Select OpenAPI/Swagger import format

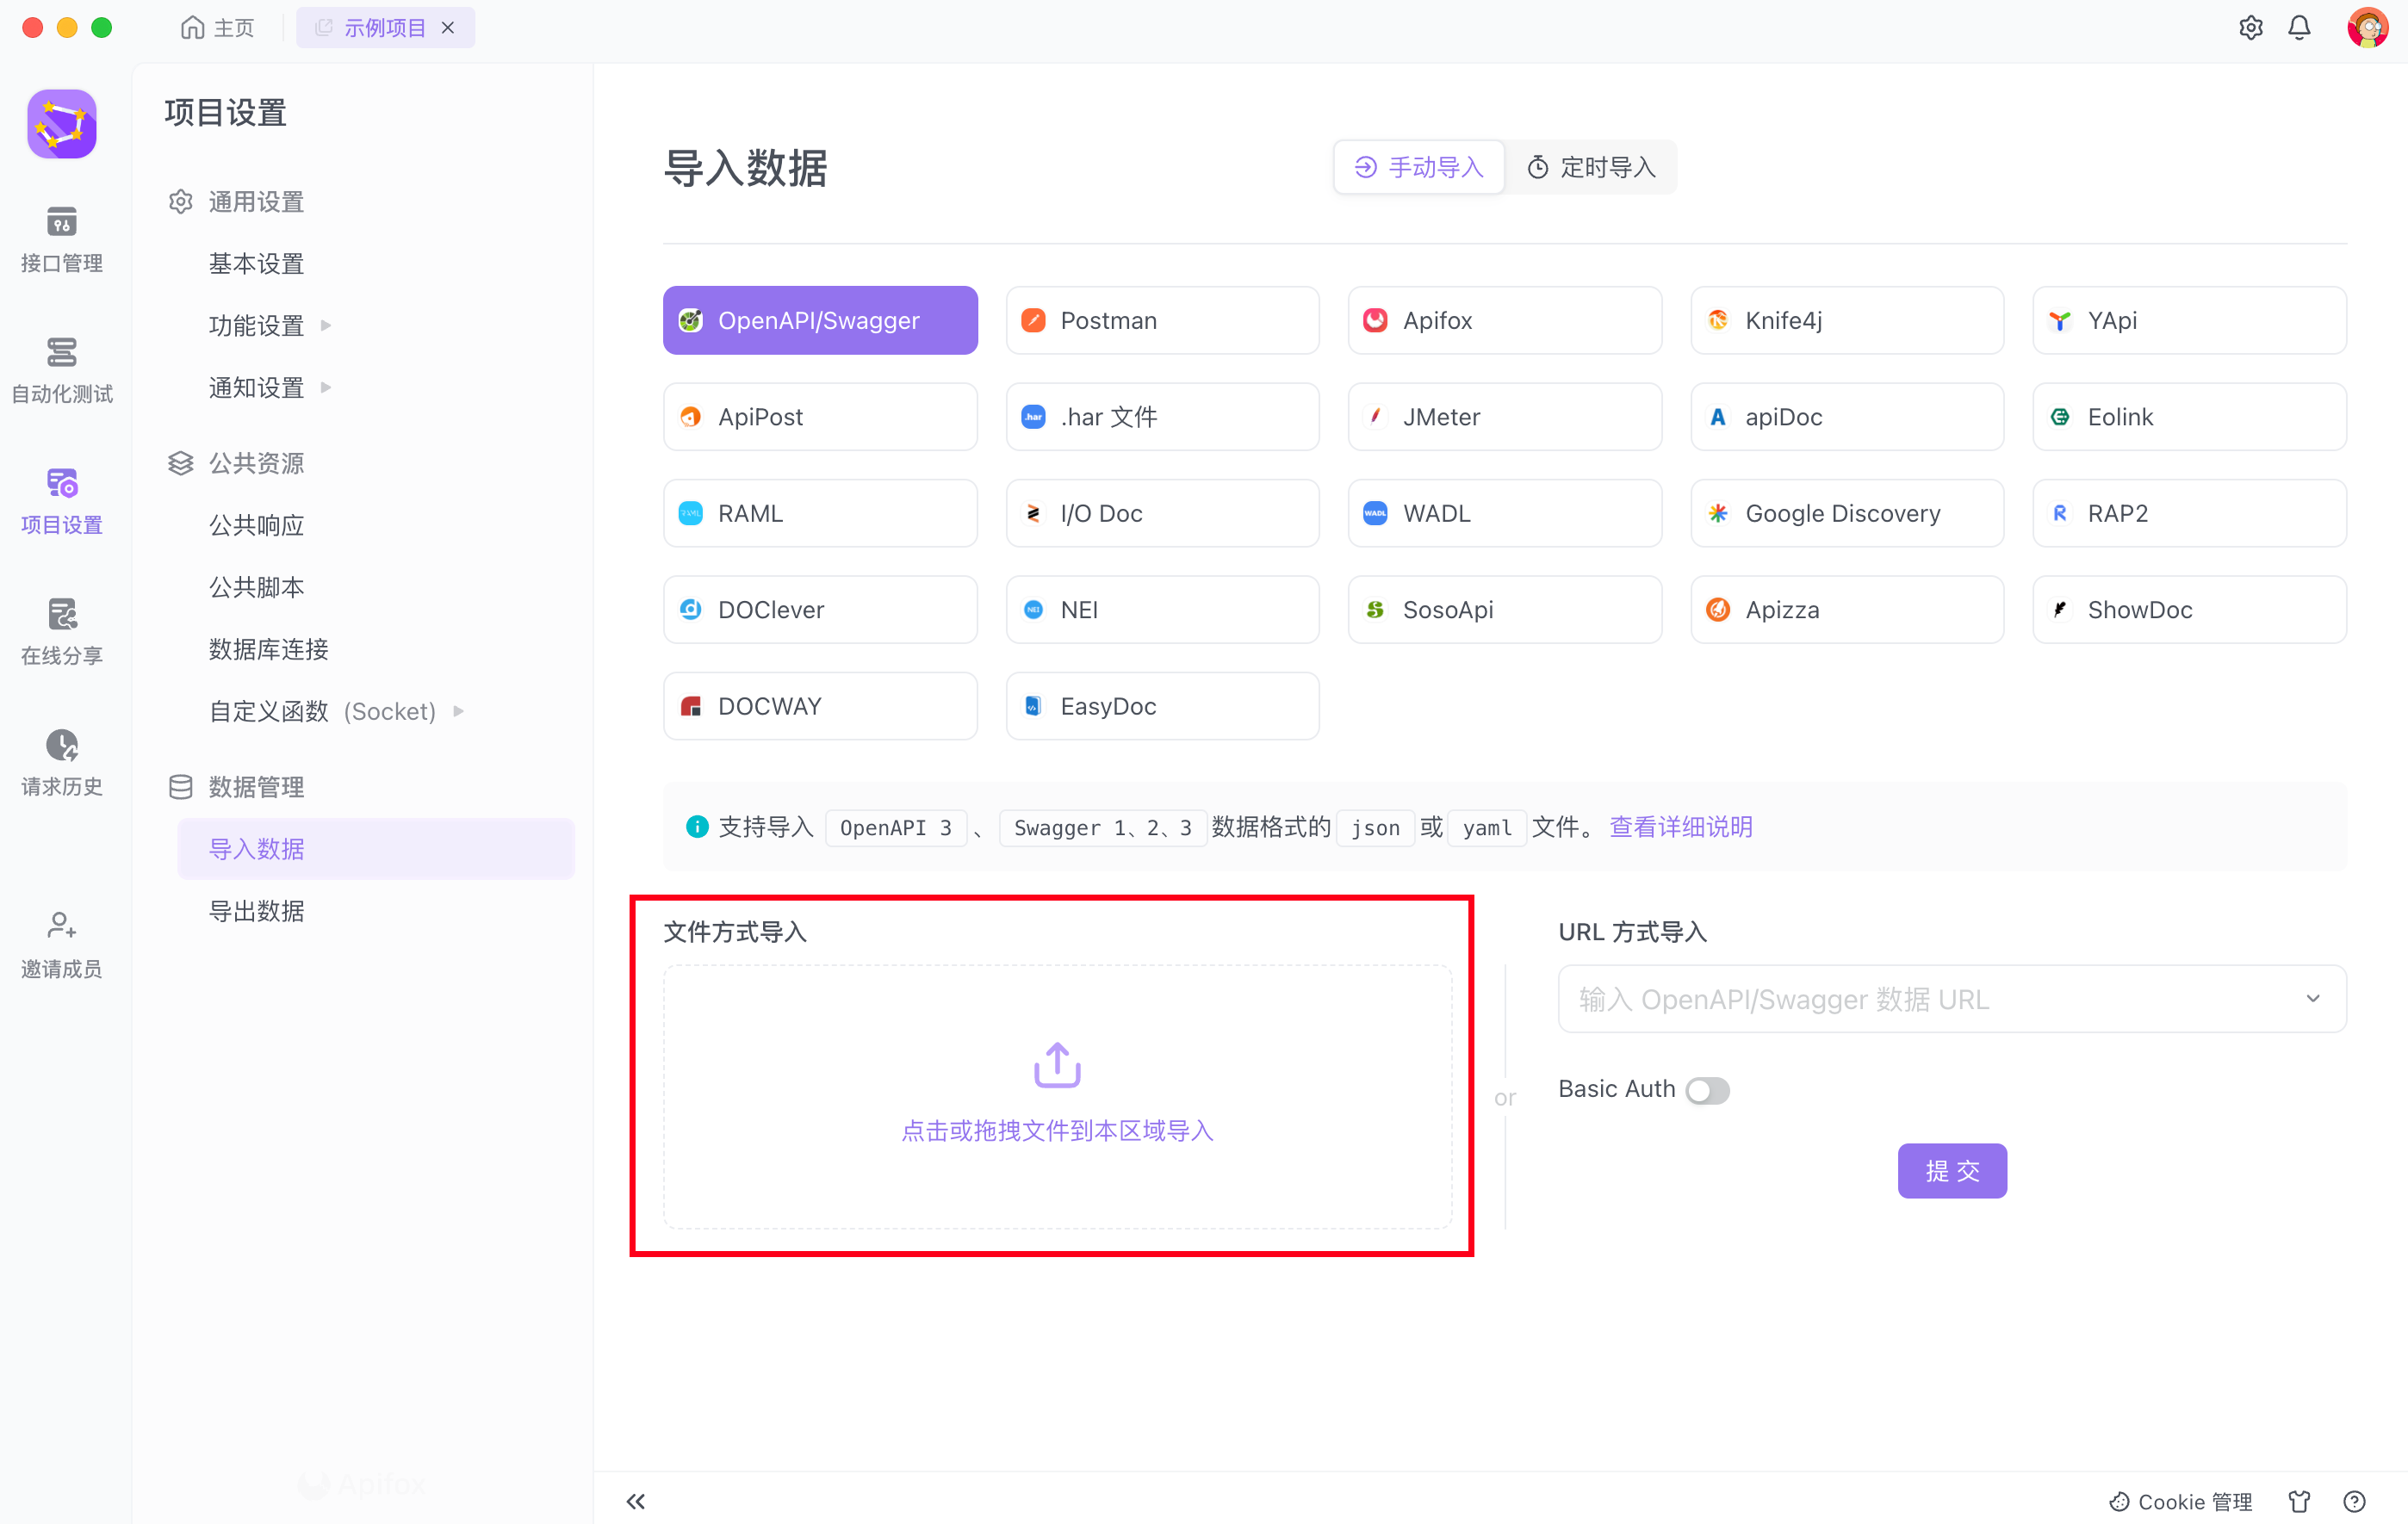pyautogui.click(x=820, y=320)
